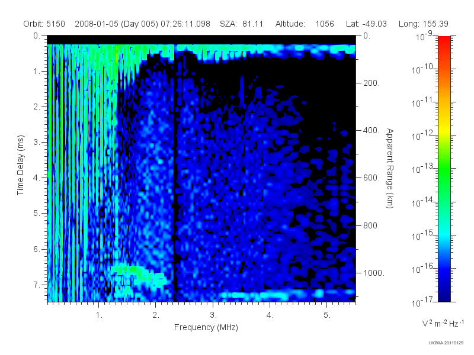
Task: Click the cyan ground echo band near 7.2 ms
Action: (x=287, y=293)
